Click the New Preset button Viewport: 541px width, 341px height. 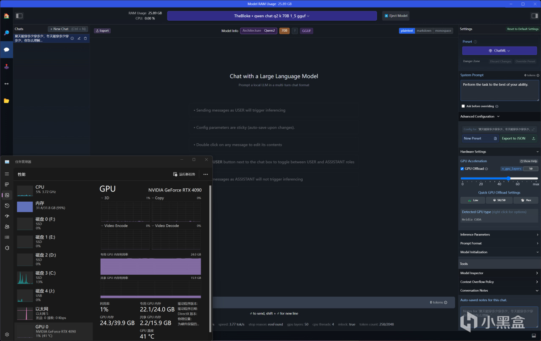(481, 139)
